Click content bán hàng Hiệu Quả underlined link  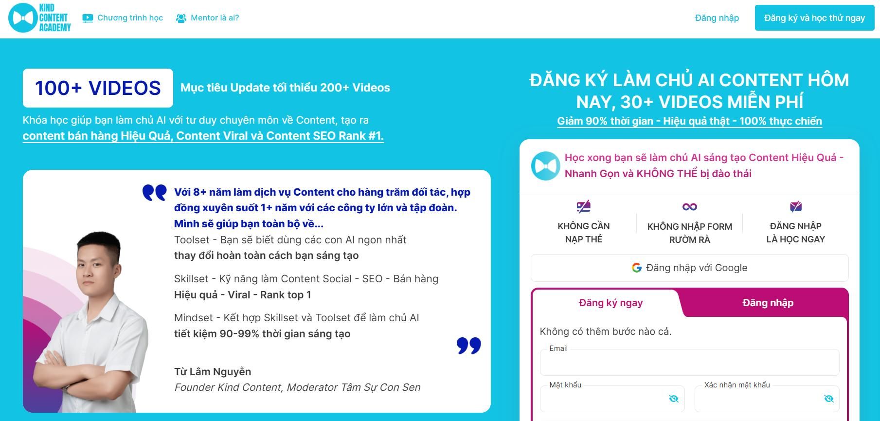(x=203, y=136)
